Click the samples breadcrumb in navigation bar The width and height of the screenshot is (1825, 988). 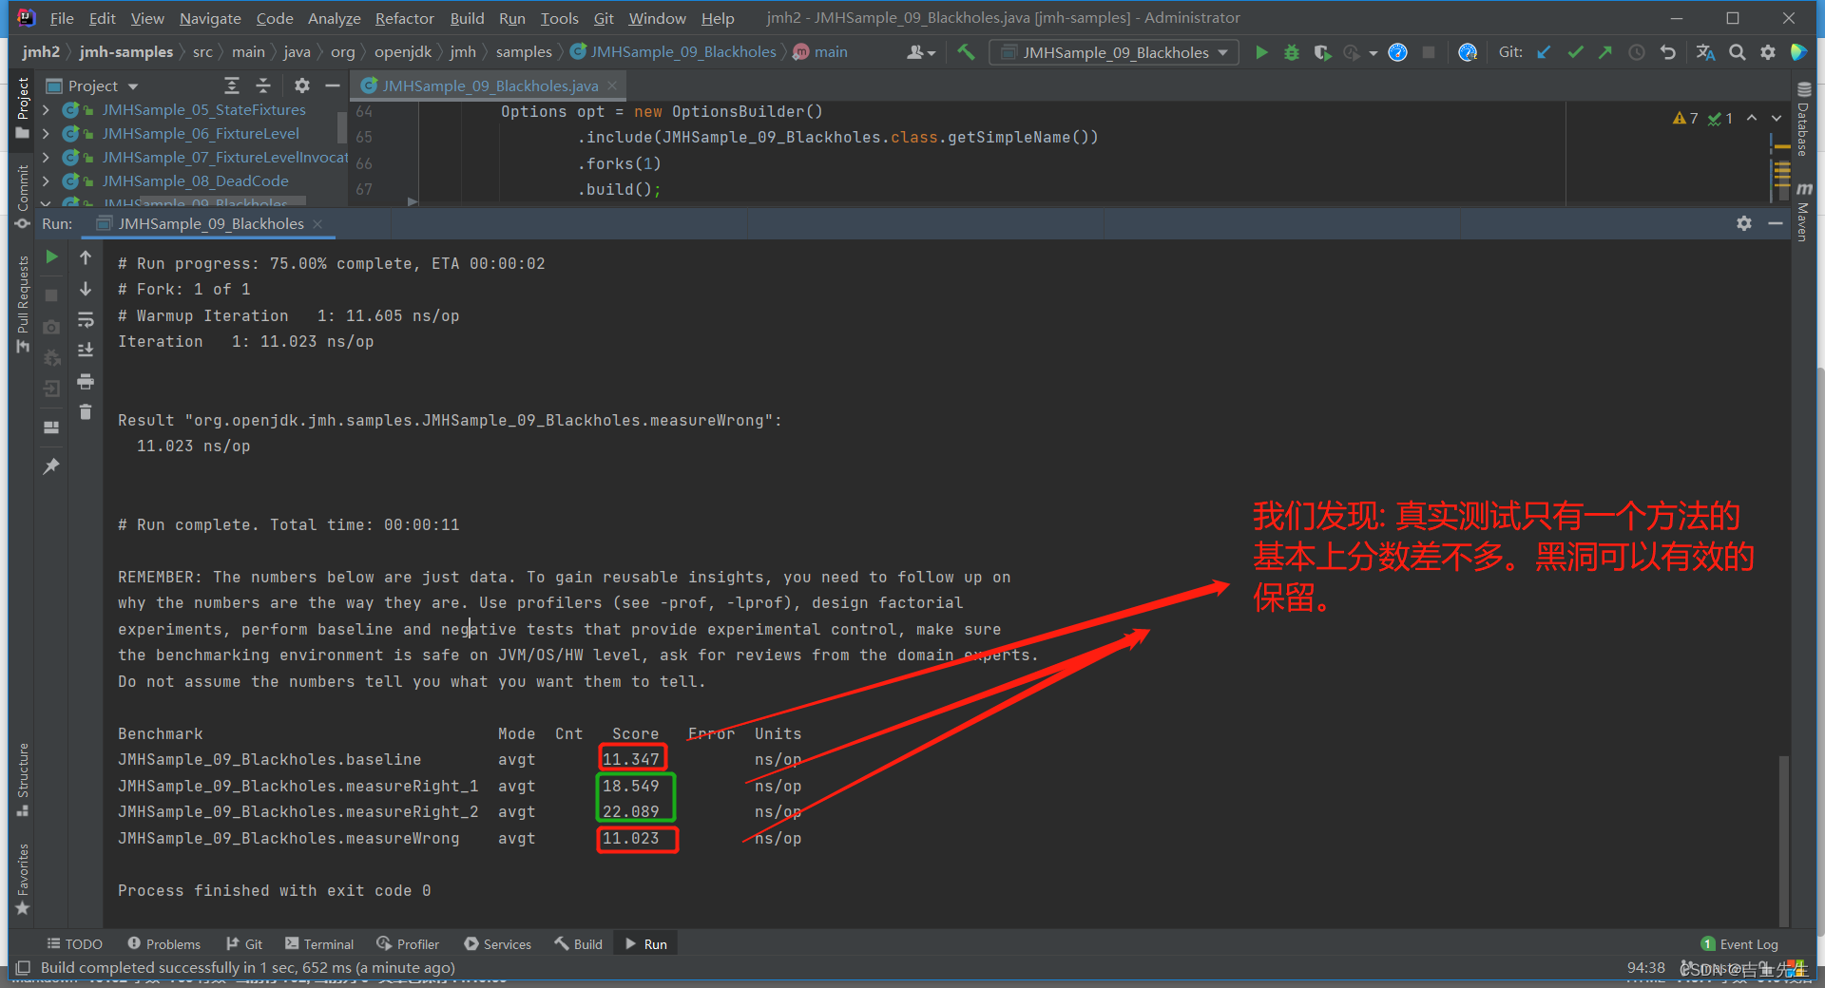tap(523, 52)
